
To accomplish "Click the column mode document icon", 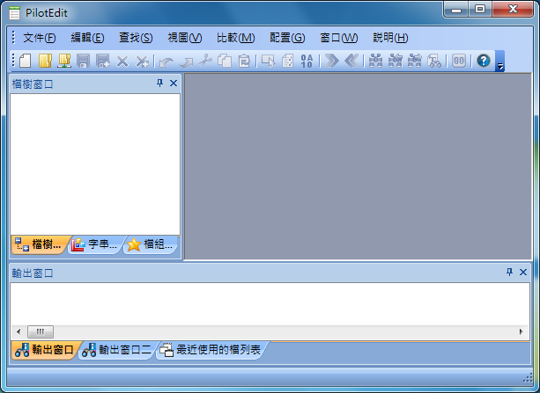I will (x=287, y=61).
